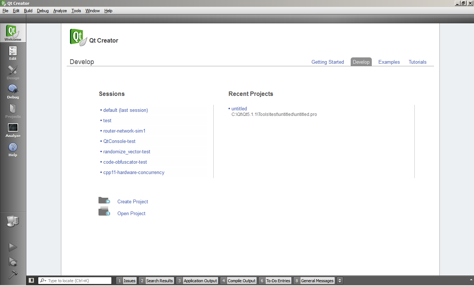This screenshot has width=474, height=287.
Task: Minimize the Qt Creator window
Action: coord(457,3)
